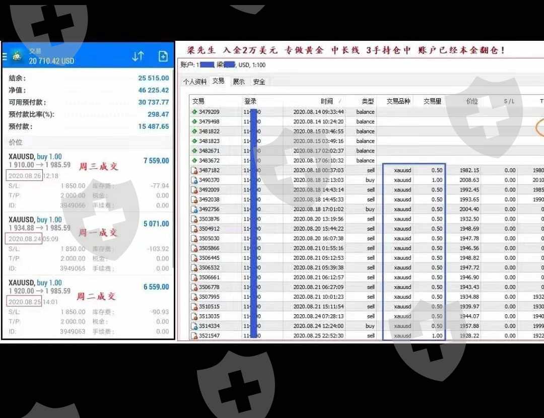Image resolution: width=544 pixels, height=418 pixels.
Task: Click price cell 1982.15
Action: (x=469, y=170)
